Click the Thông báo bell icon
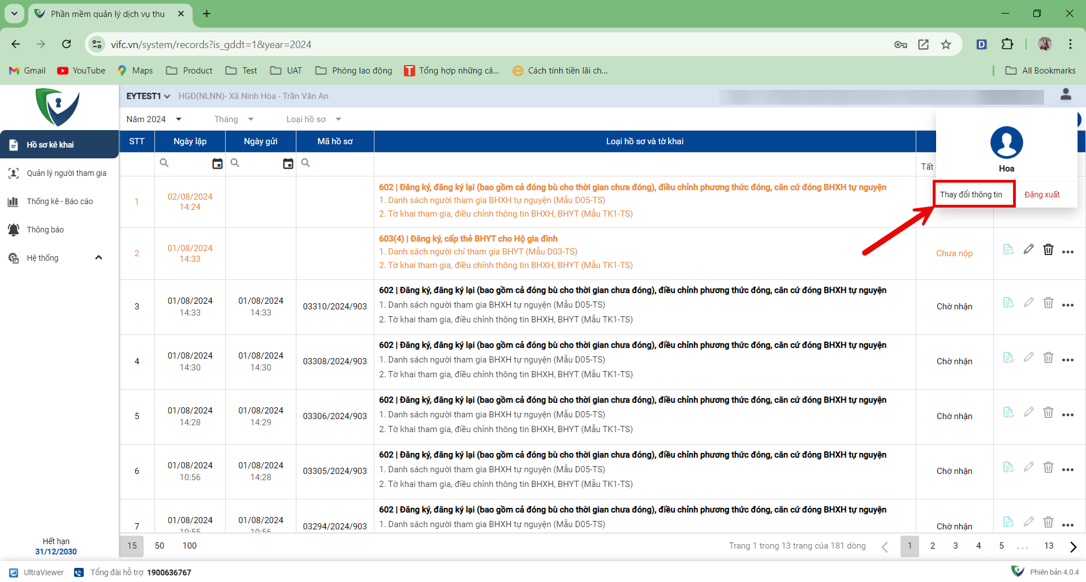 14,230
